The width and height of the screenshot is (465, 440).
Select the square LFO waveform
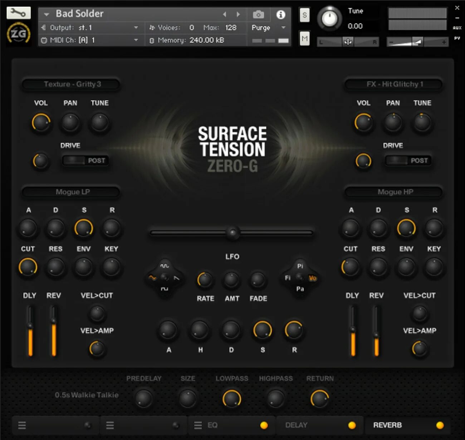pyautogui.click(x=165, y=289)
